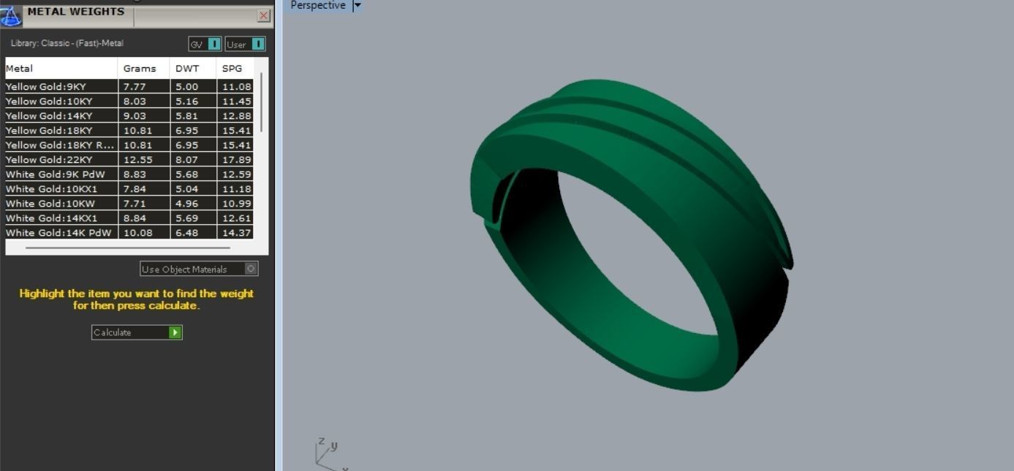Select the Yellow Gold:18KY row
Screen dimensions: 1014x471
(x=129, y=130)
